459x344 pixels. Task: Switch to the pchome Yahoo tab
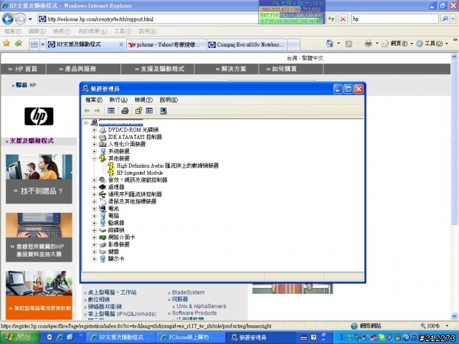point(167,44)
